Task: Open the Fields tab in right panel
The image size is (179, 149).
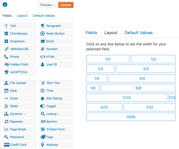Action: (91, 33)
